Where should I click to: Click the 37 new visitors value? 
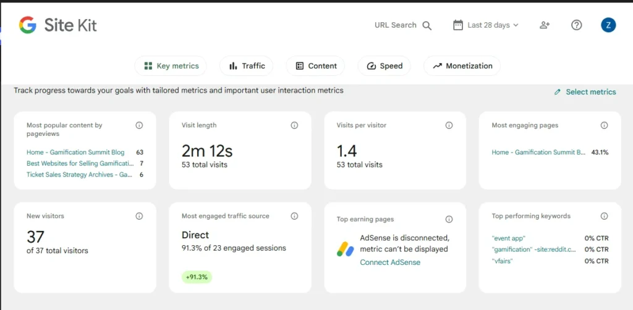tap(35, 237)
